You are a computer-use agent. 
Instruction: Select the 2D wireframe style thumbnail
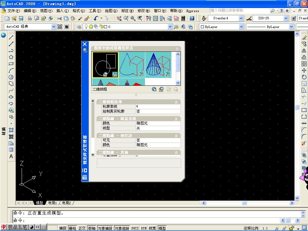pos(105,65)
